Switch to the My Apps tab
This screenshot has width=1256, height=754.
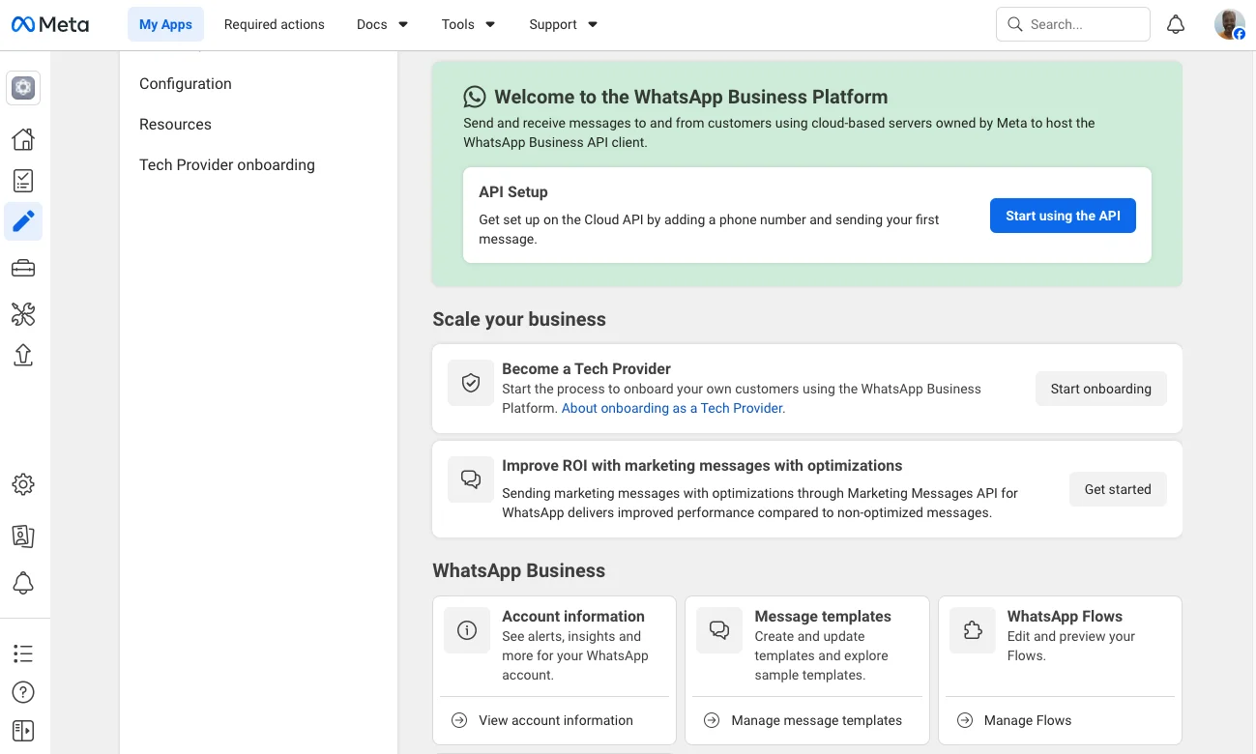click(165, 25)
